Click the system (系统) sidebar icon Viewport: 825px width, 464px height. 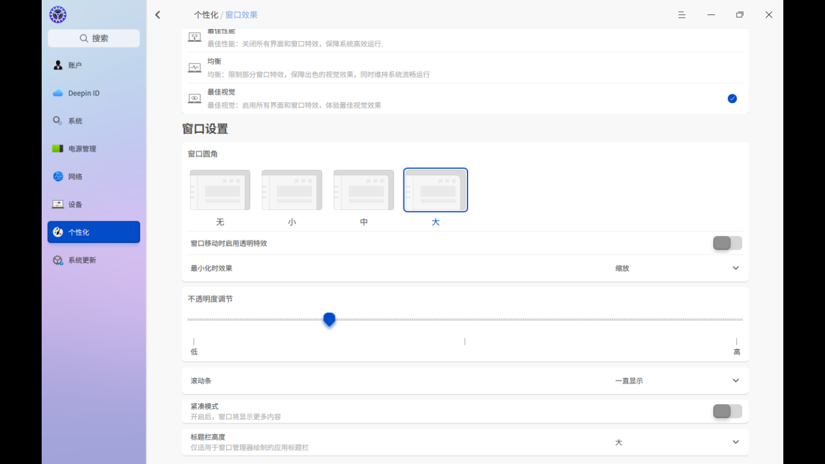57,121
